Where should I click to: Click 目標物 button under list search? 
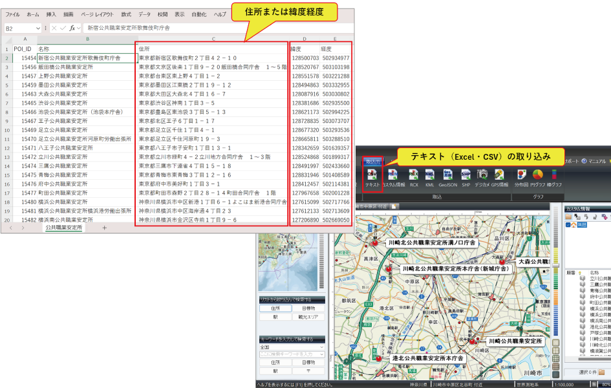[308, 308]
